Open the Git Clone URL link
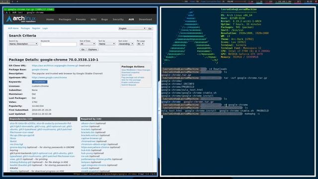The width and height of the screenshot is (318, 179). (55, 66)
